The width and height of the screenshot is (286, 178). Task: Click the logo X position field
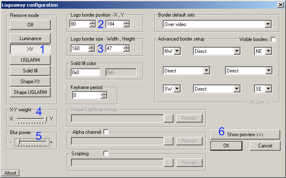coord(80,24)
